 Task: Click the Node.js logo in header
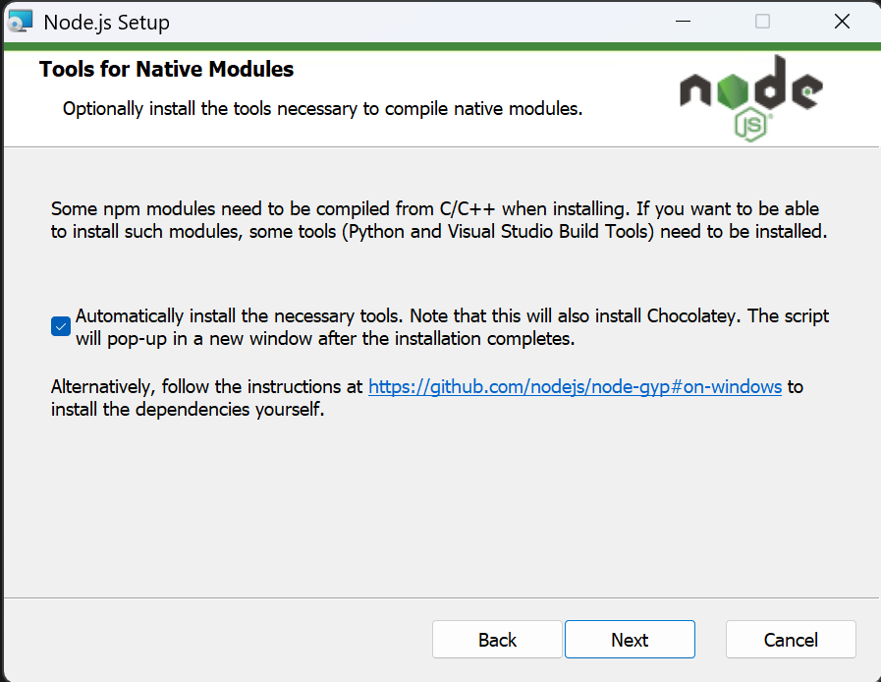click(750, 96)
